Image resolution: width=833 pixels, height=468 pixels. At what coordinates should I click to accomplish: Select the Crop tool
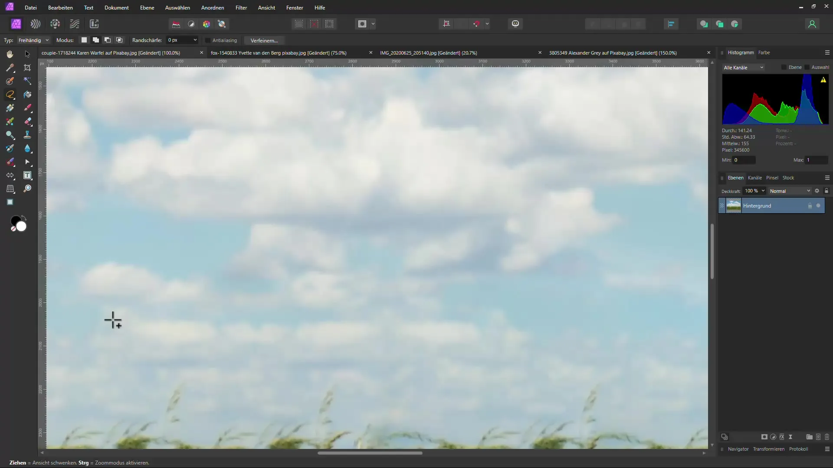point(27,68)
